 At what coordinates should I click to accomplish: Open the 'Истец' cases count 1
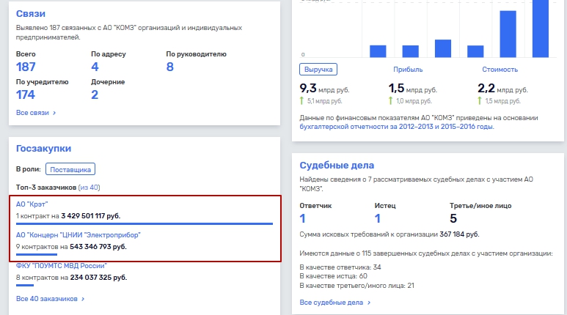tap(378, 218)
